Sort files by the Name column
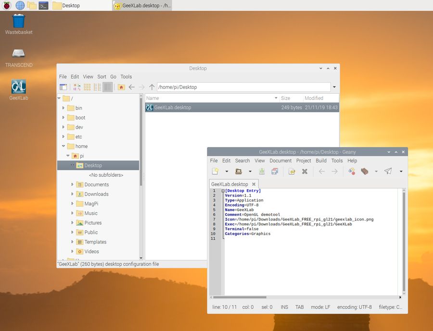This screenshot has width=433, height=331. [x=212, y=98]
